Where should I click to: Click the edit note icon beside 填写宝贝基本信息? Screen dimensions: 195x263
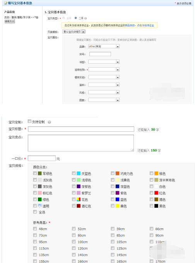point(5,3)
